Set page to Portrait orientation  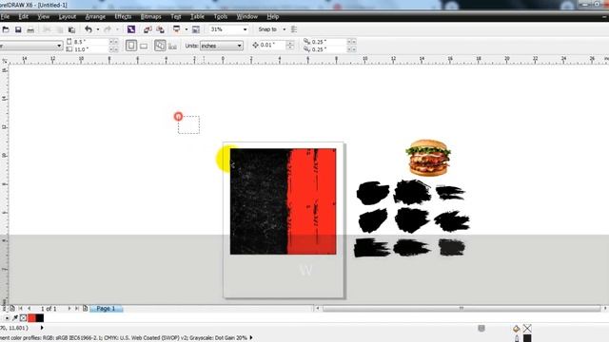(x=131, y=46)
